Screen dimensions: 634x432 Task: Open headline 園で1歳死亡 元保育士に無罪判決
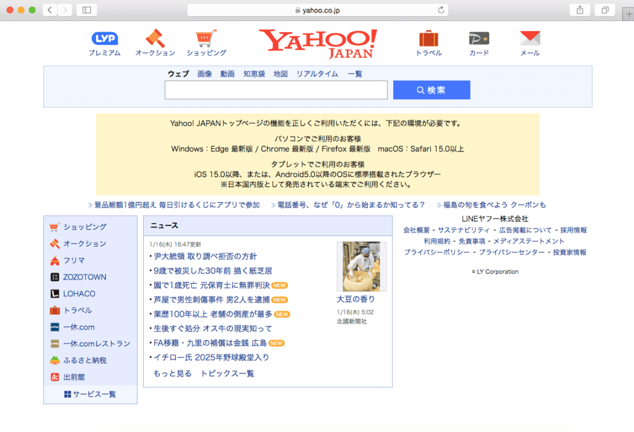pos(212,286)
